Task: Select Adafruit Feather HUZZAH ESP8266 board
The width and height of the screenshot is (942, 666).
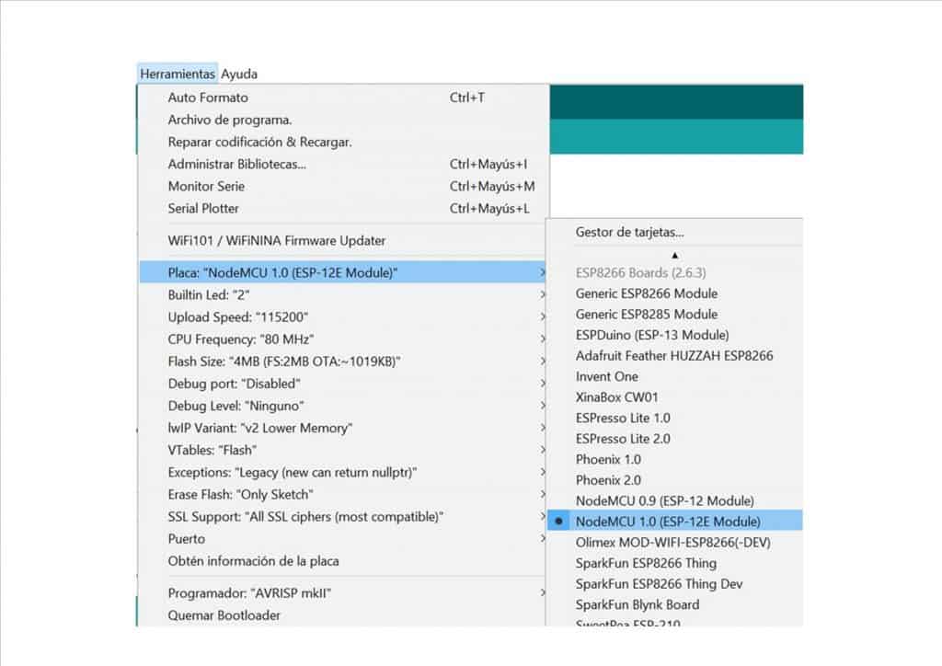Action: pos(673,356)
